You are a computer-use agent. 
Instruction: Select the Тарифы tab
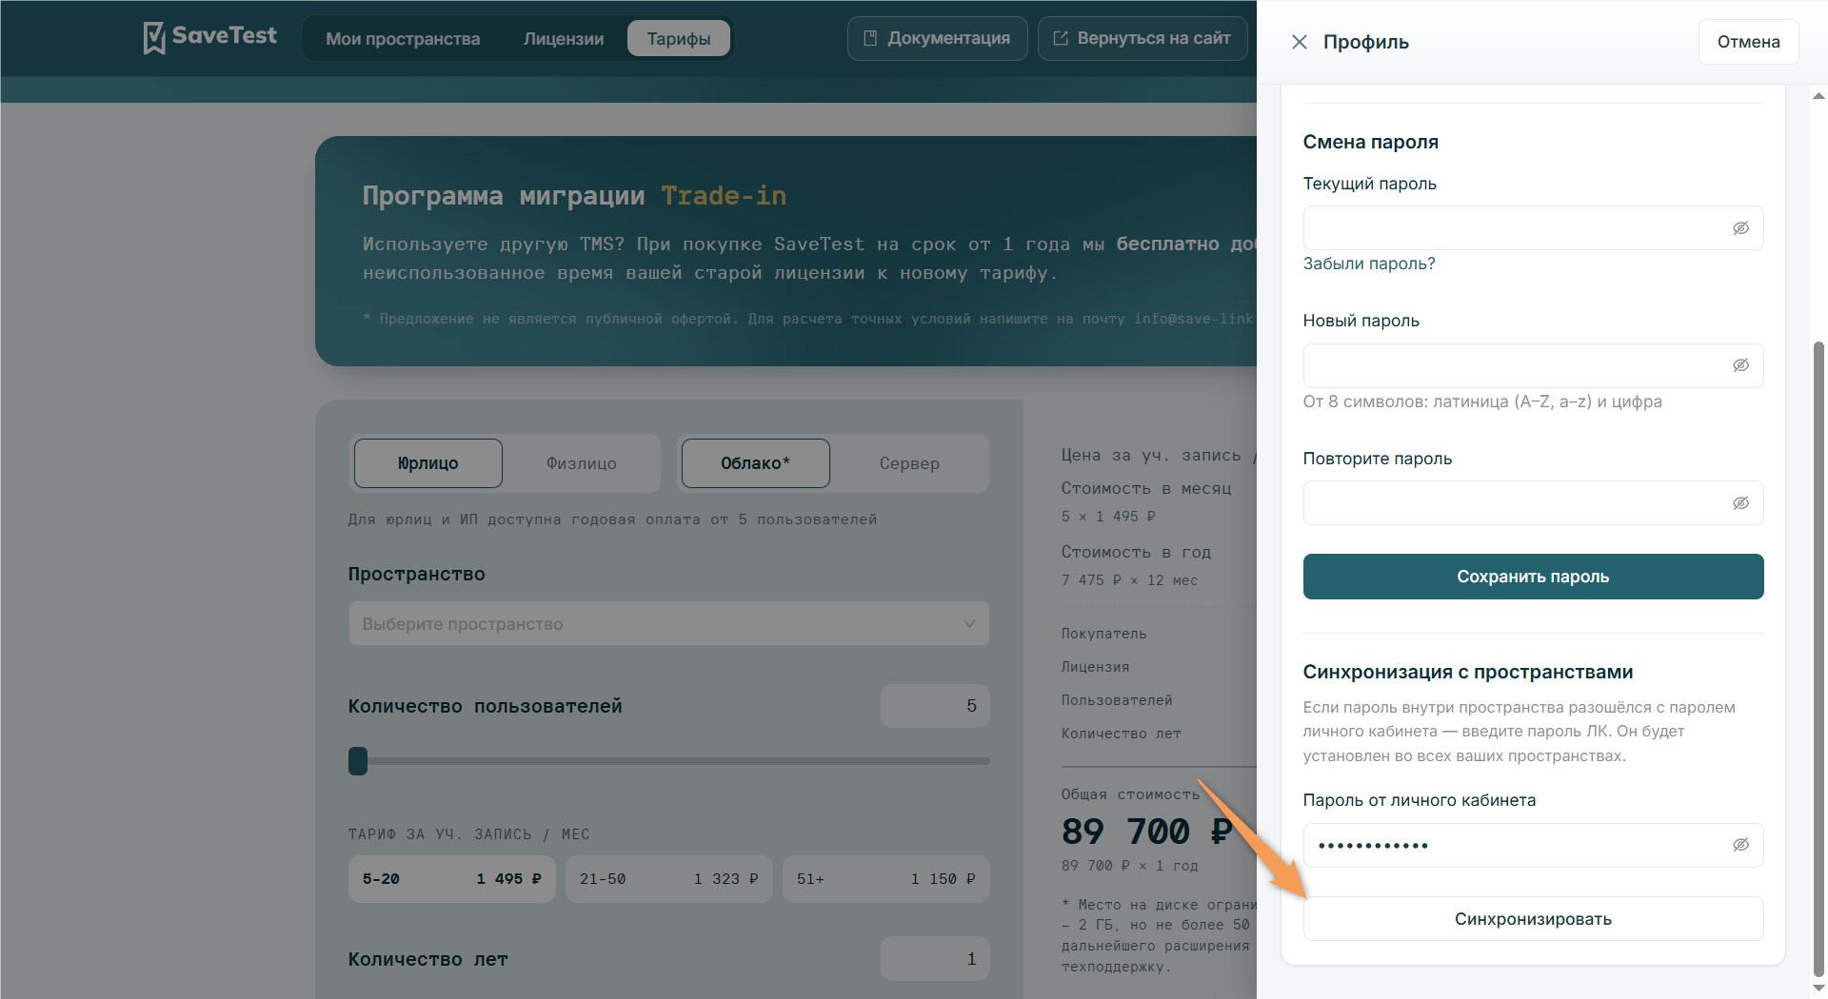click(x=679, y=39)
